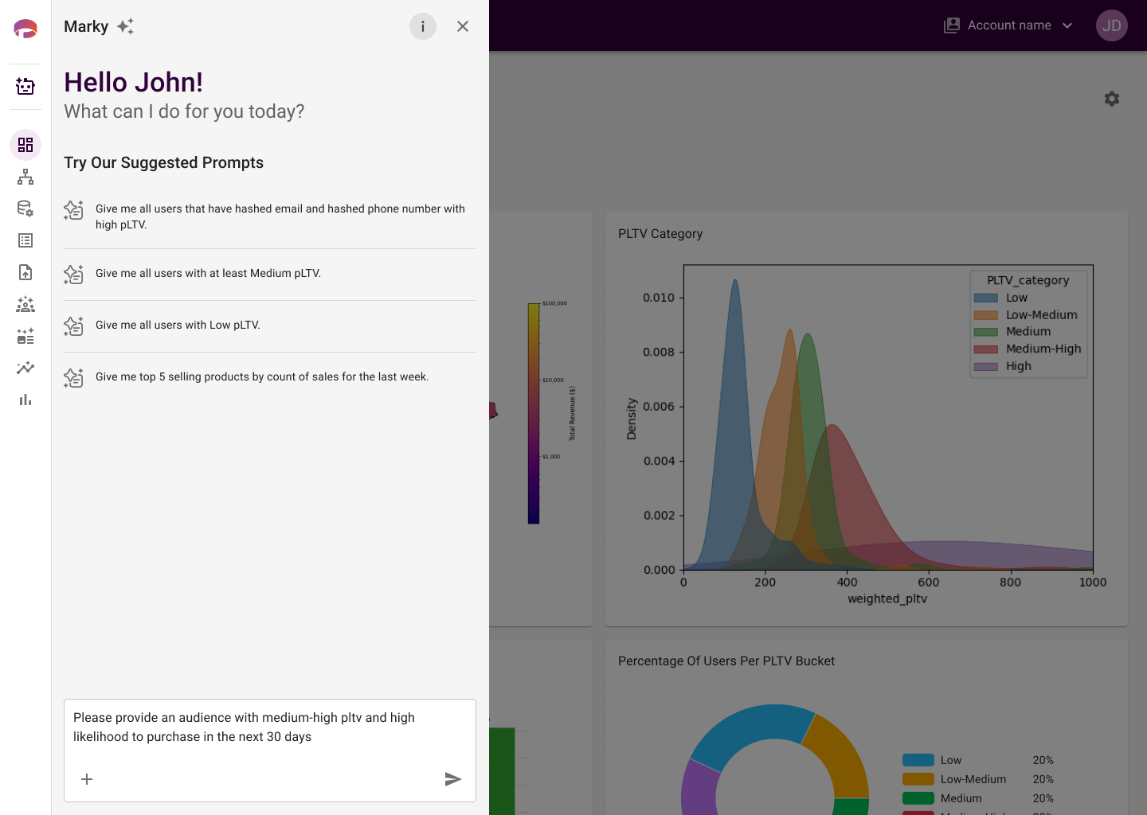Viewport: 1147px width, 815px height.
Task: Click the "Hello John!" greeting
Action: pos(133,82)
